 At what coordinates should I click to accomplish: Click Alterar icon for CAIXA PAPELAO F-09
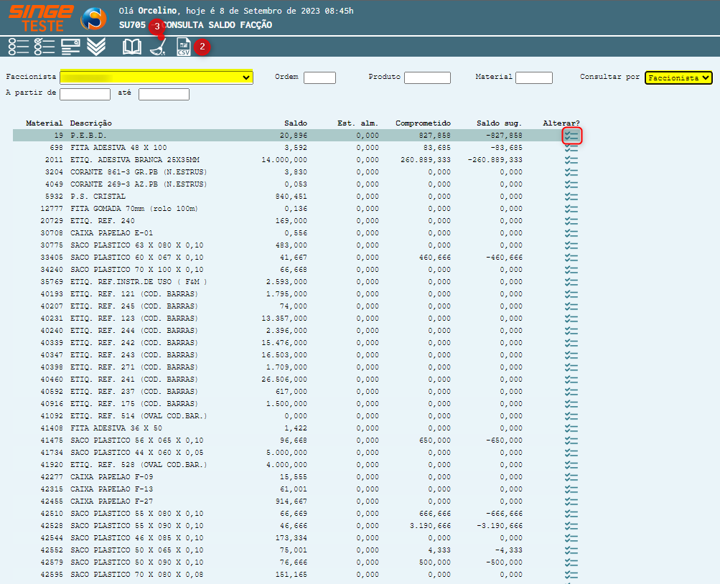pos(571,477)
